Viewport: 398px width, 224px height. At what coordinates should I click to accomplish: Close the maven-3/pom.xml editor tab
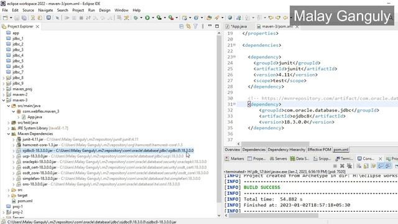click(x=297, y=26)
